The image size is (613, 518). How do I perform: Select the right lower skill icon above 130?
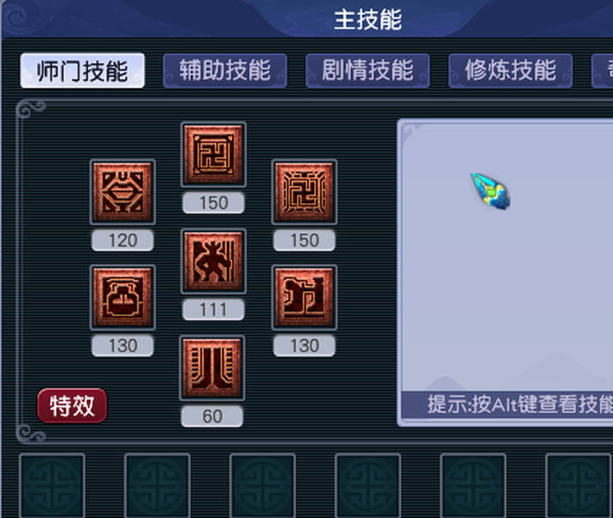304,298
